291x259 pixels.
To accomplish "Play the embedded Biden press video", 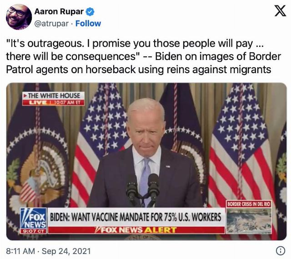I will (146, 161).
